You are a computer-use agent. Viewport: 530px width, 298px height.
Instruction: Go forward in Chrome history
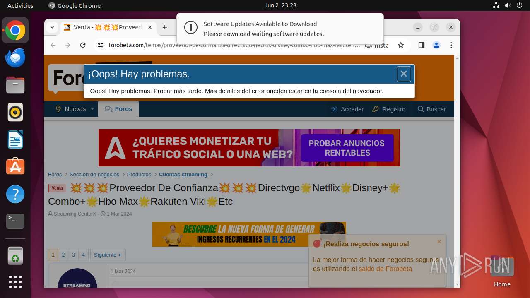tap(68, 45)
